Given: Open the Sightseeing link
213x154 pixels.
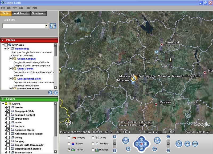Looking at the screenshot, I should coord(22,49).
